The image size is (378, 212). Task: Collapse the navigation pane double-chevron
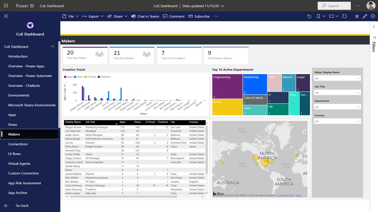pyautogui.click(x=6, y=16)
